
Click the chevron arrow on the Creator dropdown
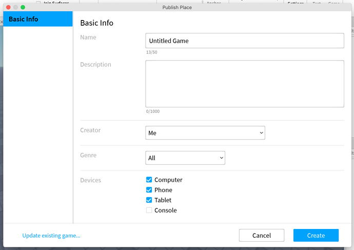tap(261, 133)
